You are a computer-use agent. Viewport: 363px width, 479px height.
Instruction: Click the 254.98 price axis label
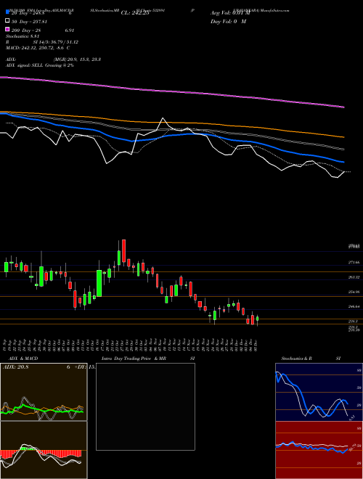tap(354, 292)
